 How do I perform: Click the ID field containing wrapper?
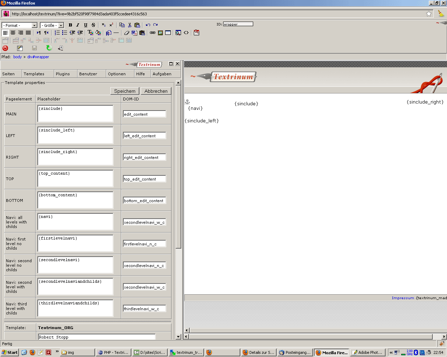(238, 24)
